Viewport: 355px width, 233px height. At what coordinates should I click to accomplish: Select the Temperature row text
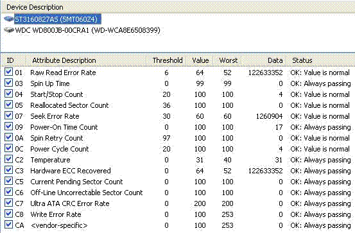(x=50, y=160)
